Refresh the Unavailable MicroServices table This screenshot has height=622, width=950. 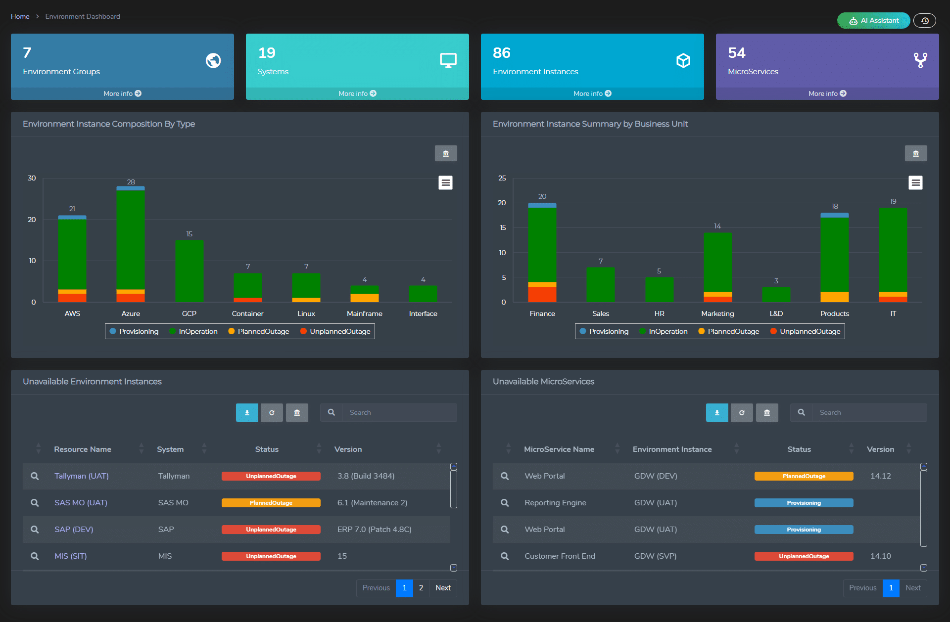(x=742, y=412)
